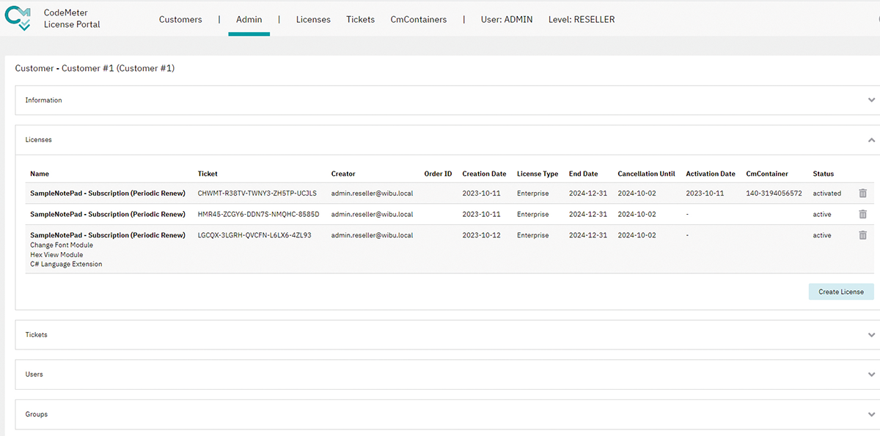Go to the Tickets menu item
Screen dimensions: 880x436
point(361,20)
